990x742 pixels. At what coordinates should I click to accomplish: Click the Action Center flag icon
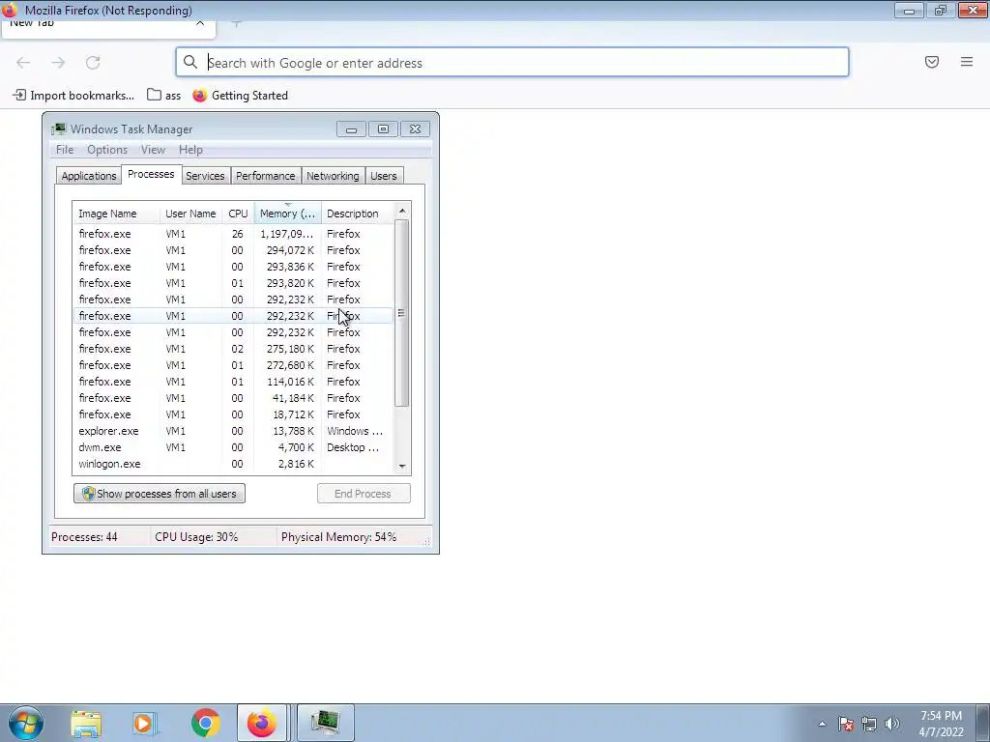click(846, 724)
